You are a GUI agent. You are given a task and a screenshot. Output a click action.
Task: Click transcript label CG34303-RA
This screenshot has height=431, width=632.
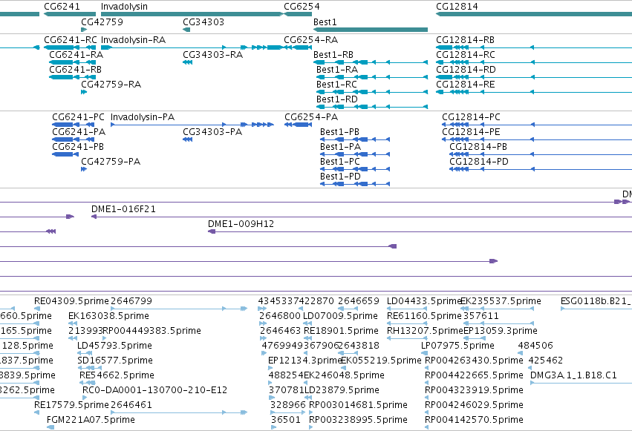[213, 55]
